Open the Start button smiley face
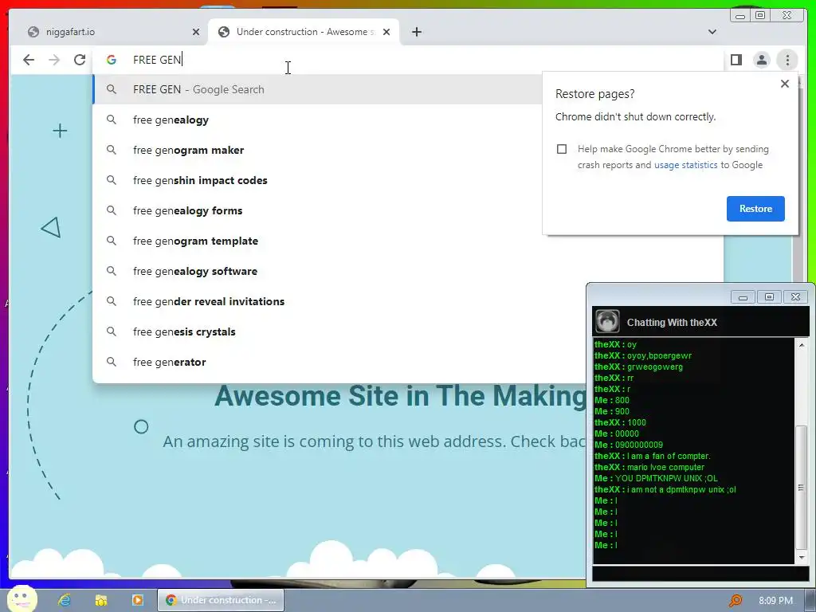The height and width of the screenshot is (612, 816). 22,598
